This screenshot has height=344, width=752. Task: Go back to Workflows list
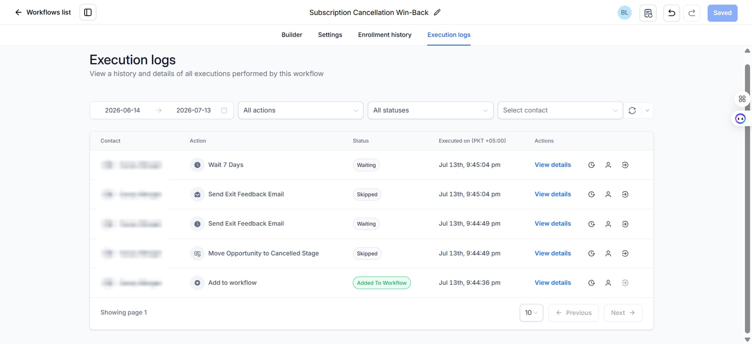[x=43, y=12]
